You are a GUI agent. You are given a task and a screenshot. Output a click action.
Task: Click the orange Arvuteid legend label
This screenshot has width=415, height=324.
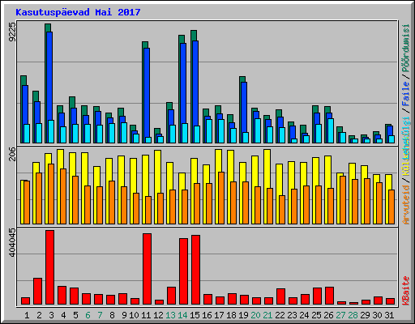tap(406, 205)
